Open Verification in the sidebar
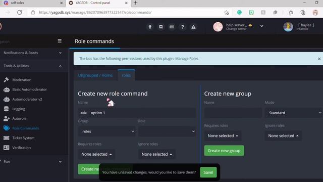This screenshot has height=182, width=323. [21, 148]
